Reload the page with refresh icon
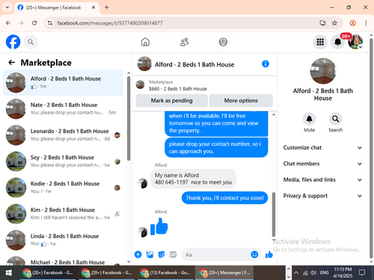 click(34, 23)
